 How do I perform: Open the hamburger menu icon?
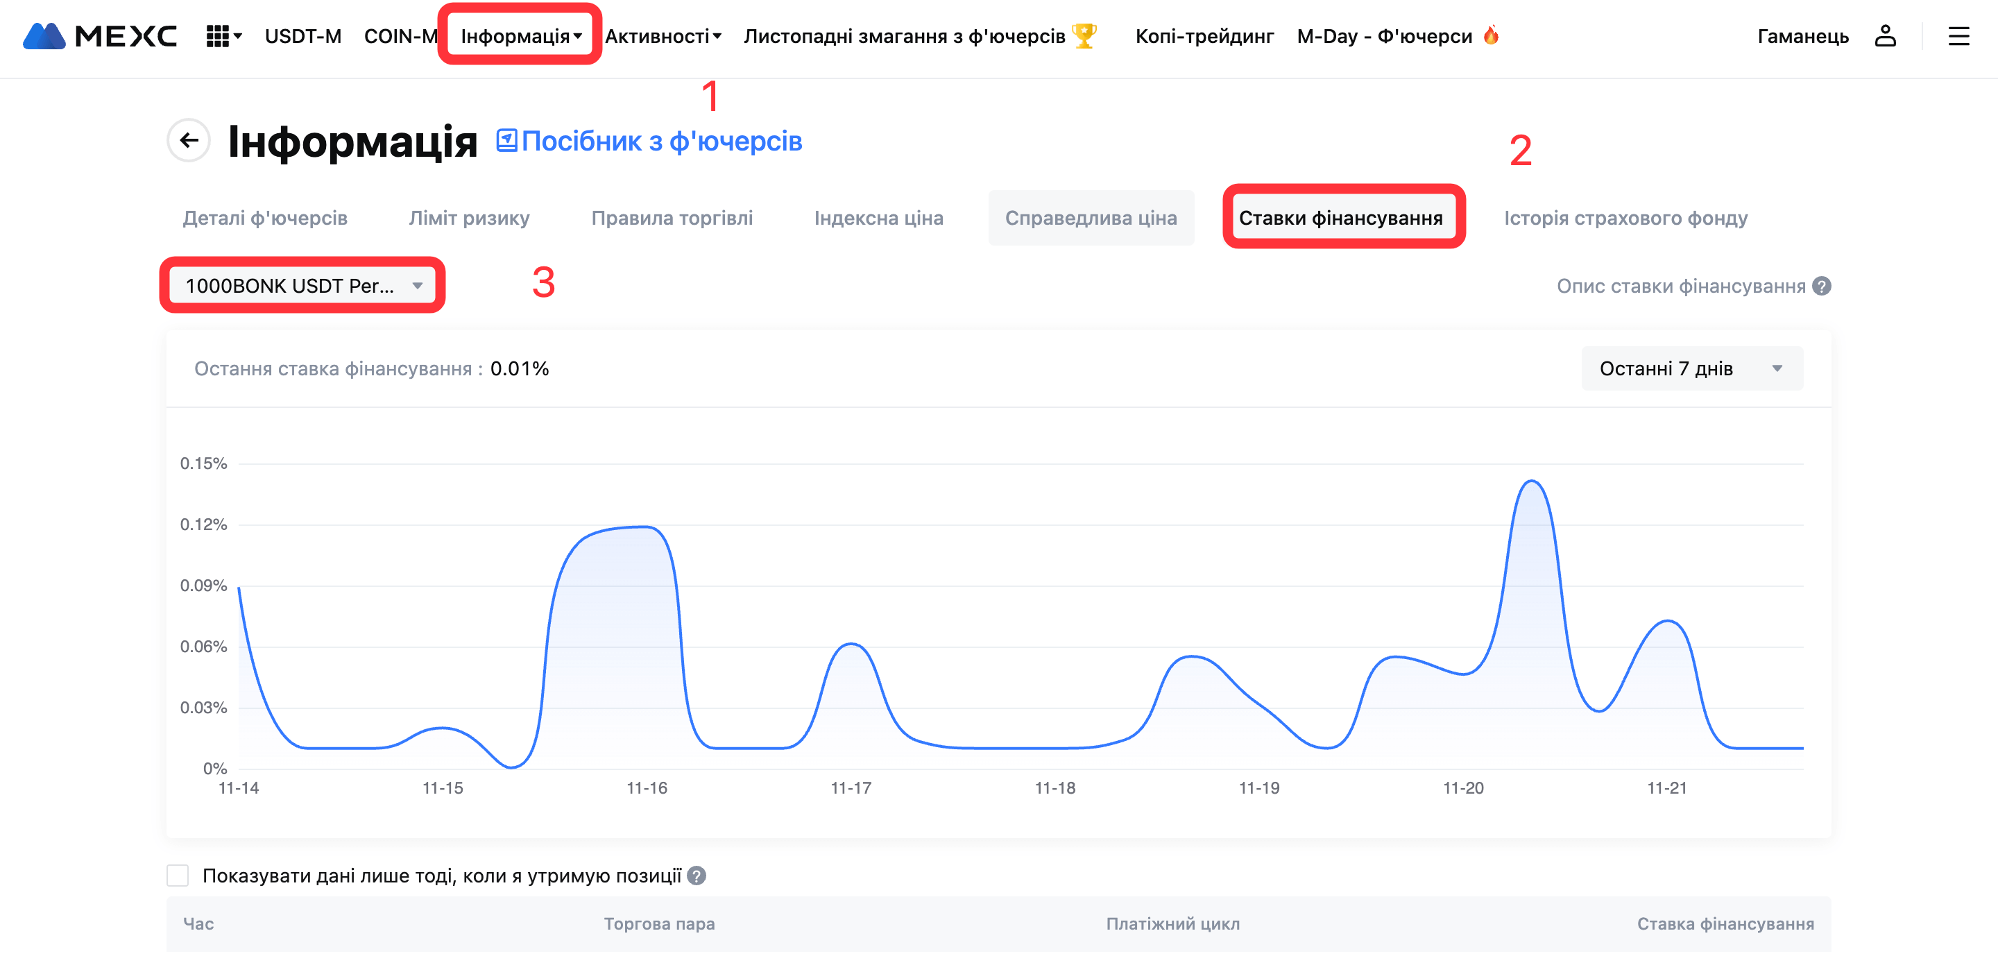[1958, 35]
